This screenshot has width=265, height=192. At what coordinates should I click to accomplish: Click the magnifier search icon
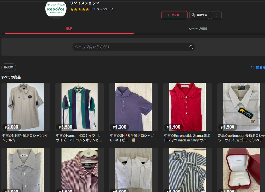(x=191, y=47)
